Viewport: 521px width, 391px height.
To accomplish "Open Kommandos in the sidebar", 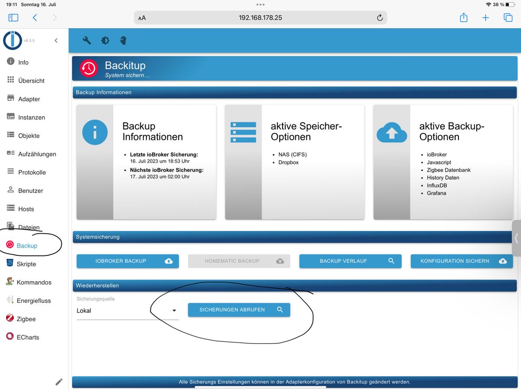I will pyautogui.click(x=34, y=282).
